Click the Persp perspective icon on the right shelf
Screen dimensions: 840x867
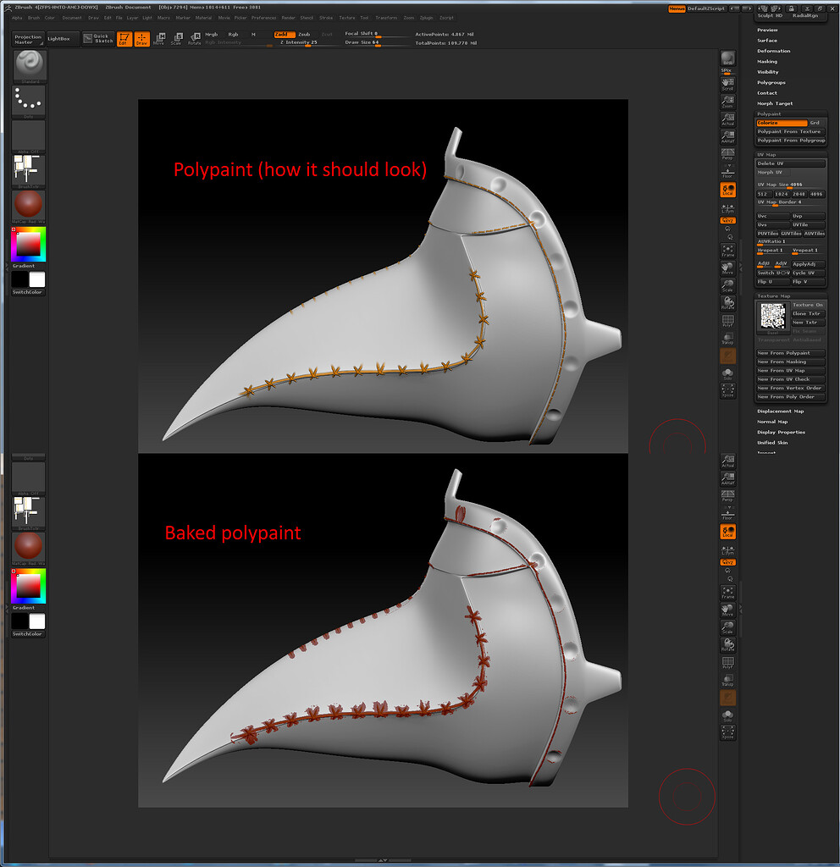click(727, 154)
